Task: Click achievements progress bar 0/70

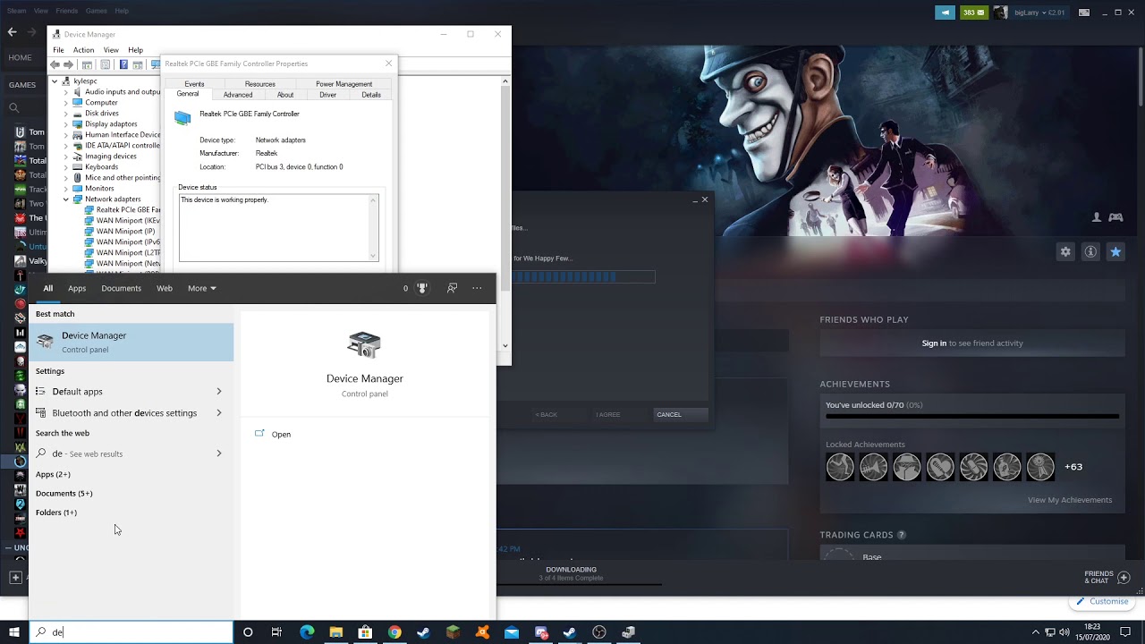Action: point(972,417)
